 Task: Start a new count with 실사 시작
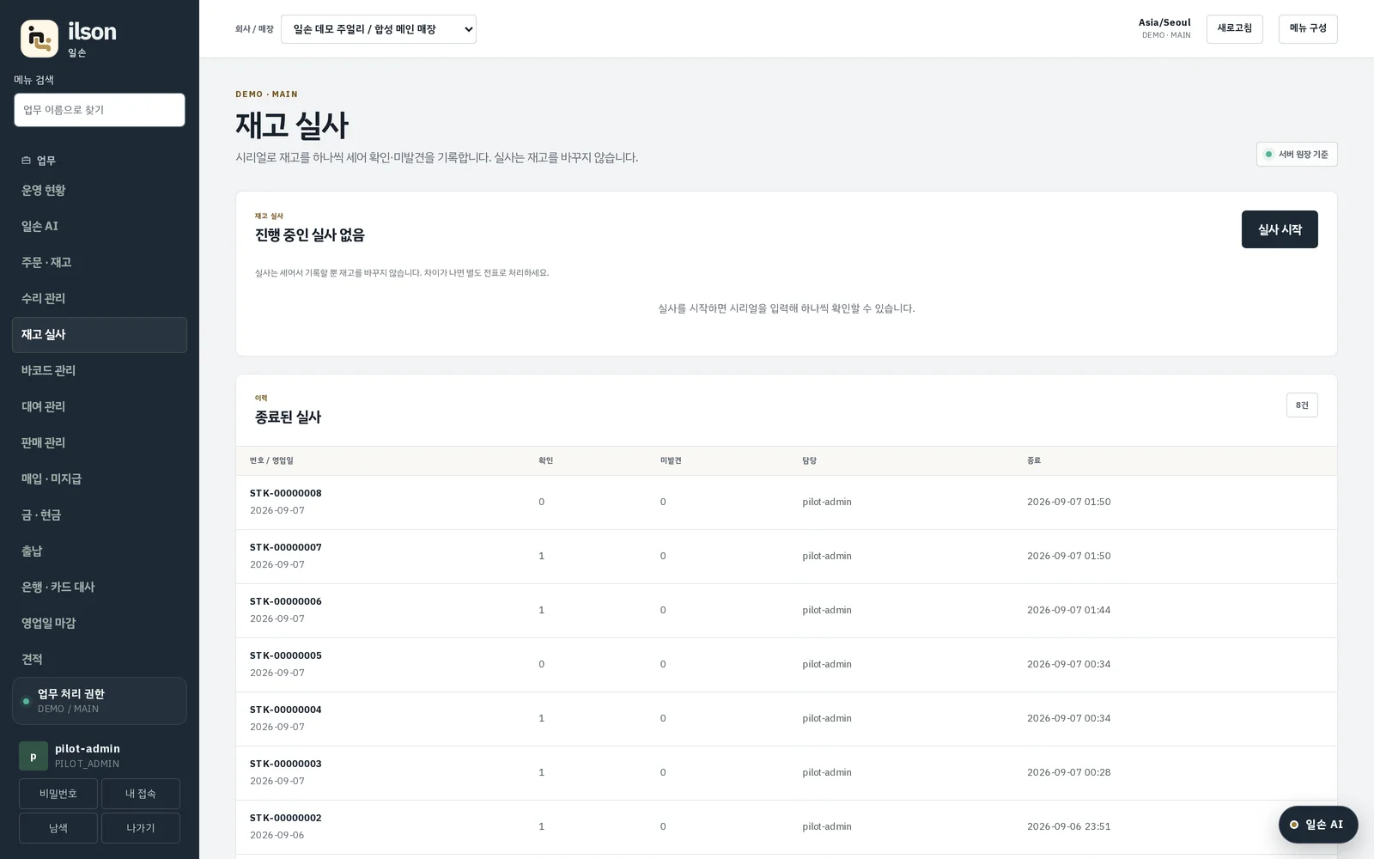point(1280,229)
